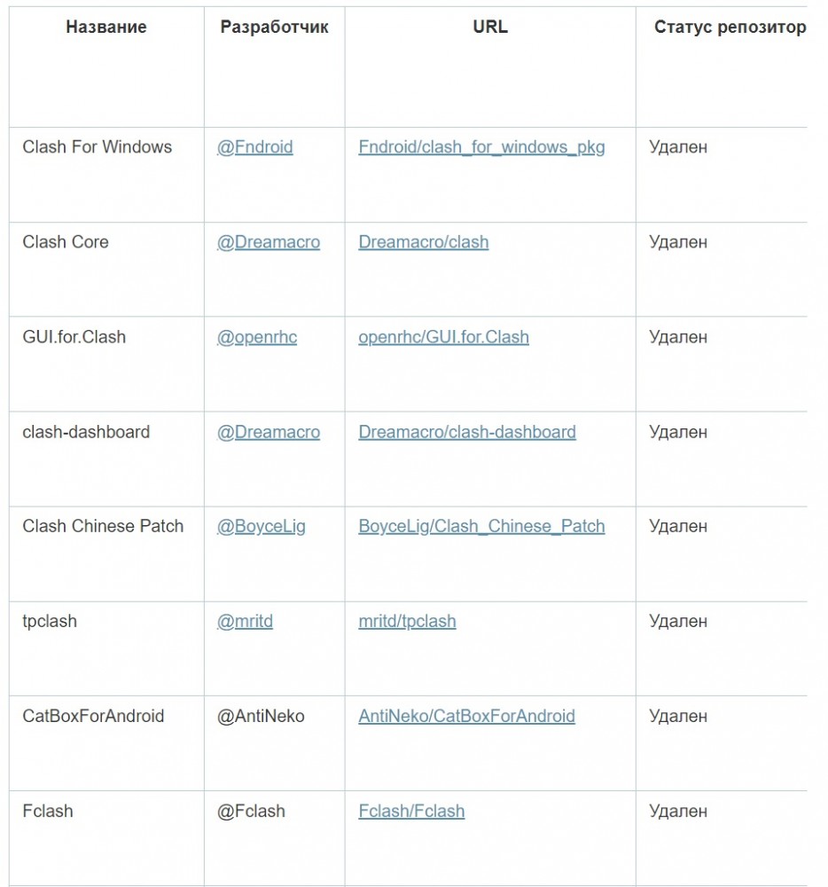Visit the @BoyceLig developer profile
828x887 pixels.
(x=261, y=526)
